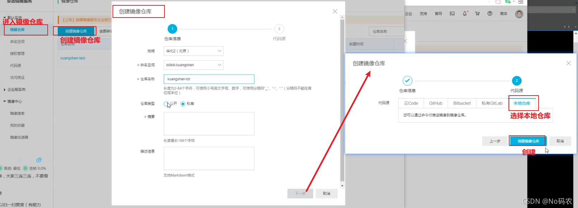Screen dimensions: 578x208
Task: Click the small sync icon in left sidebar
Action: (39, 160)
